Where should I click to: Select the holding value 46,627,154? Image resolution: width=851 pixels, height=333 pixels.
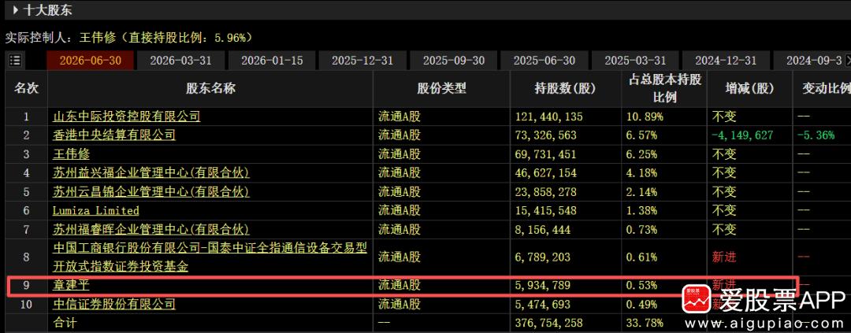click(x=545, y=173)
